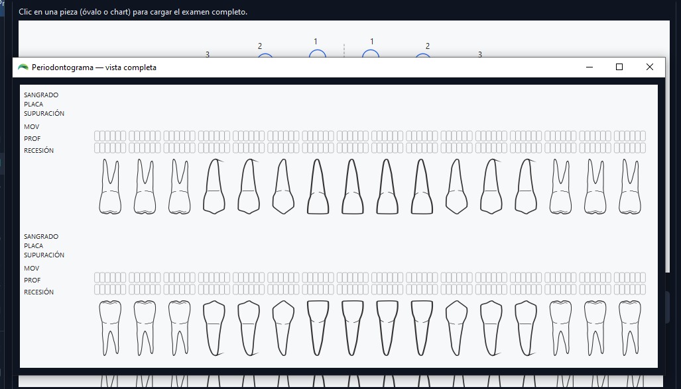Viewport: 681px width, 389px height.
Task: Click the RECESIÓN label in the lower arch section
Action: (x=38, y=292)
